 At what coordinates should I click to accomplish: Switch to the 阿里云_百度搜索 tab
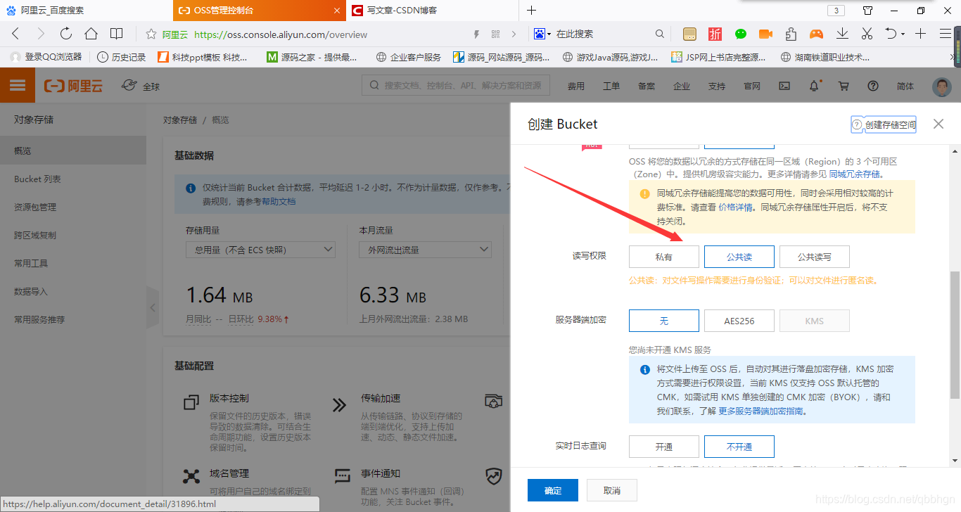(x=86, y=11)
